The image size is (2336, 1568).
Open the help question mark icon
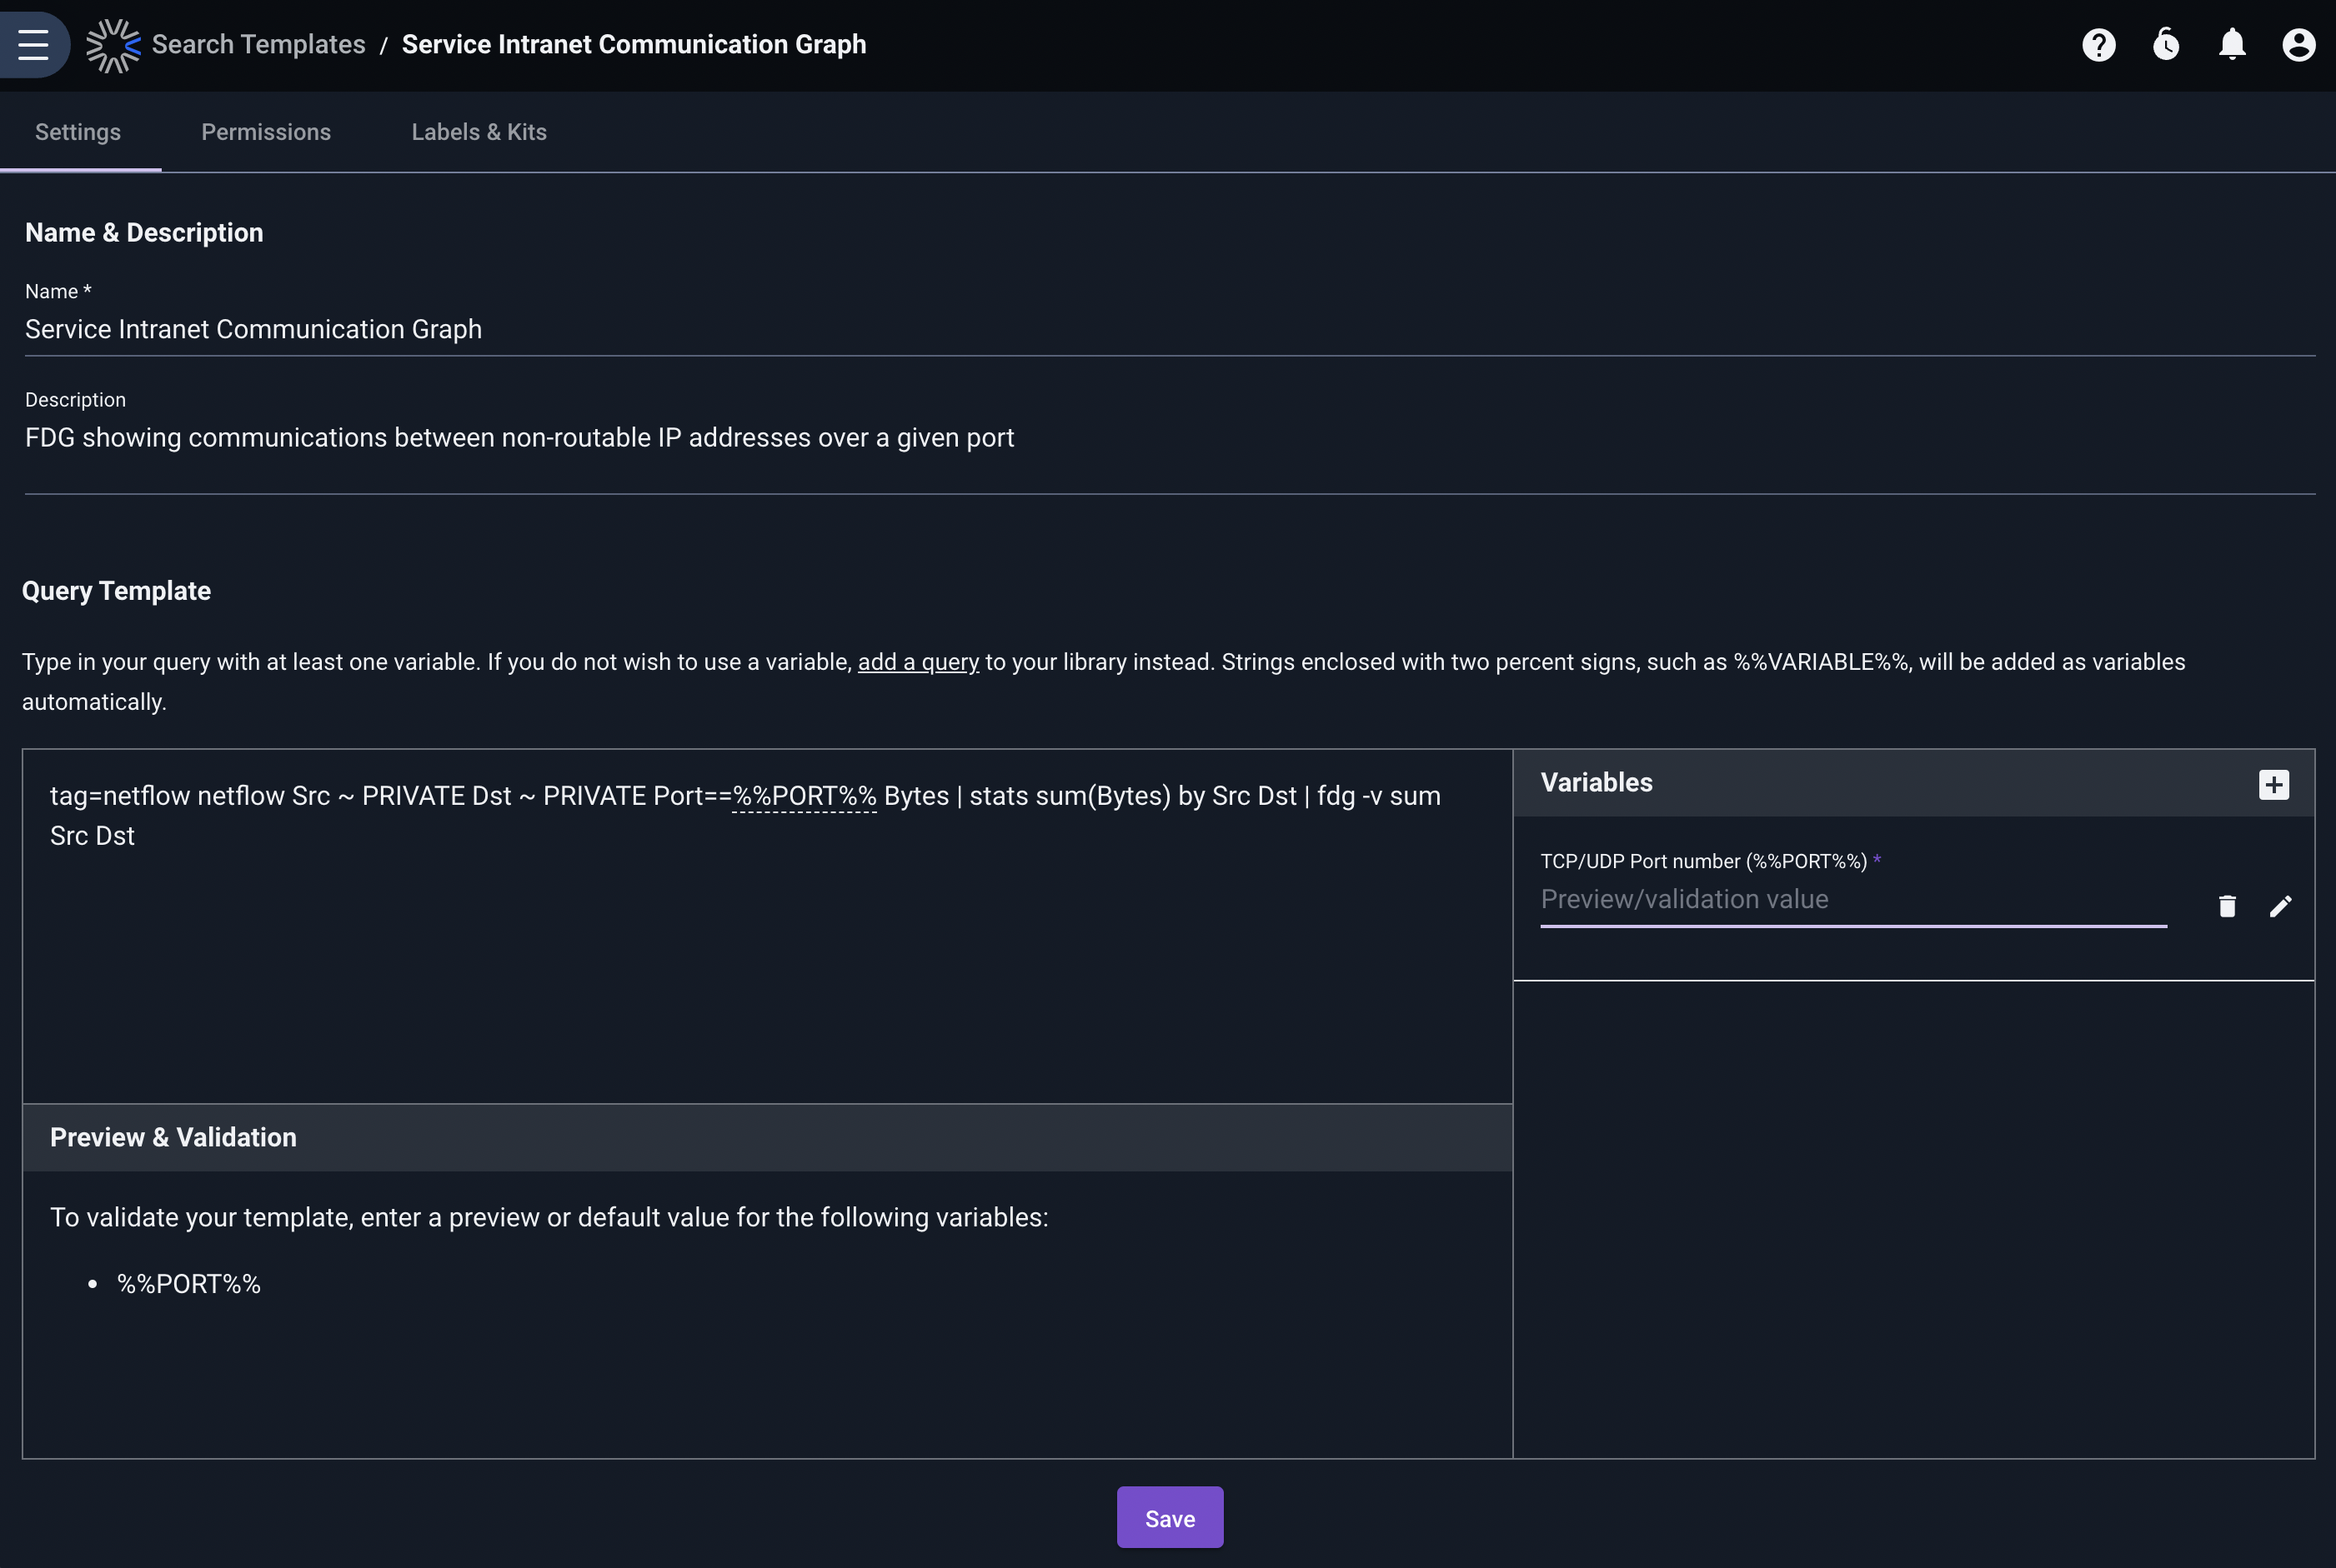pyautogui.click(x=2098, y=45)
